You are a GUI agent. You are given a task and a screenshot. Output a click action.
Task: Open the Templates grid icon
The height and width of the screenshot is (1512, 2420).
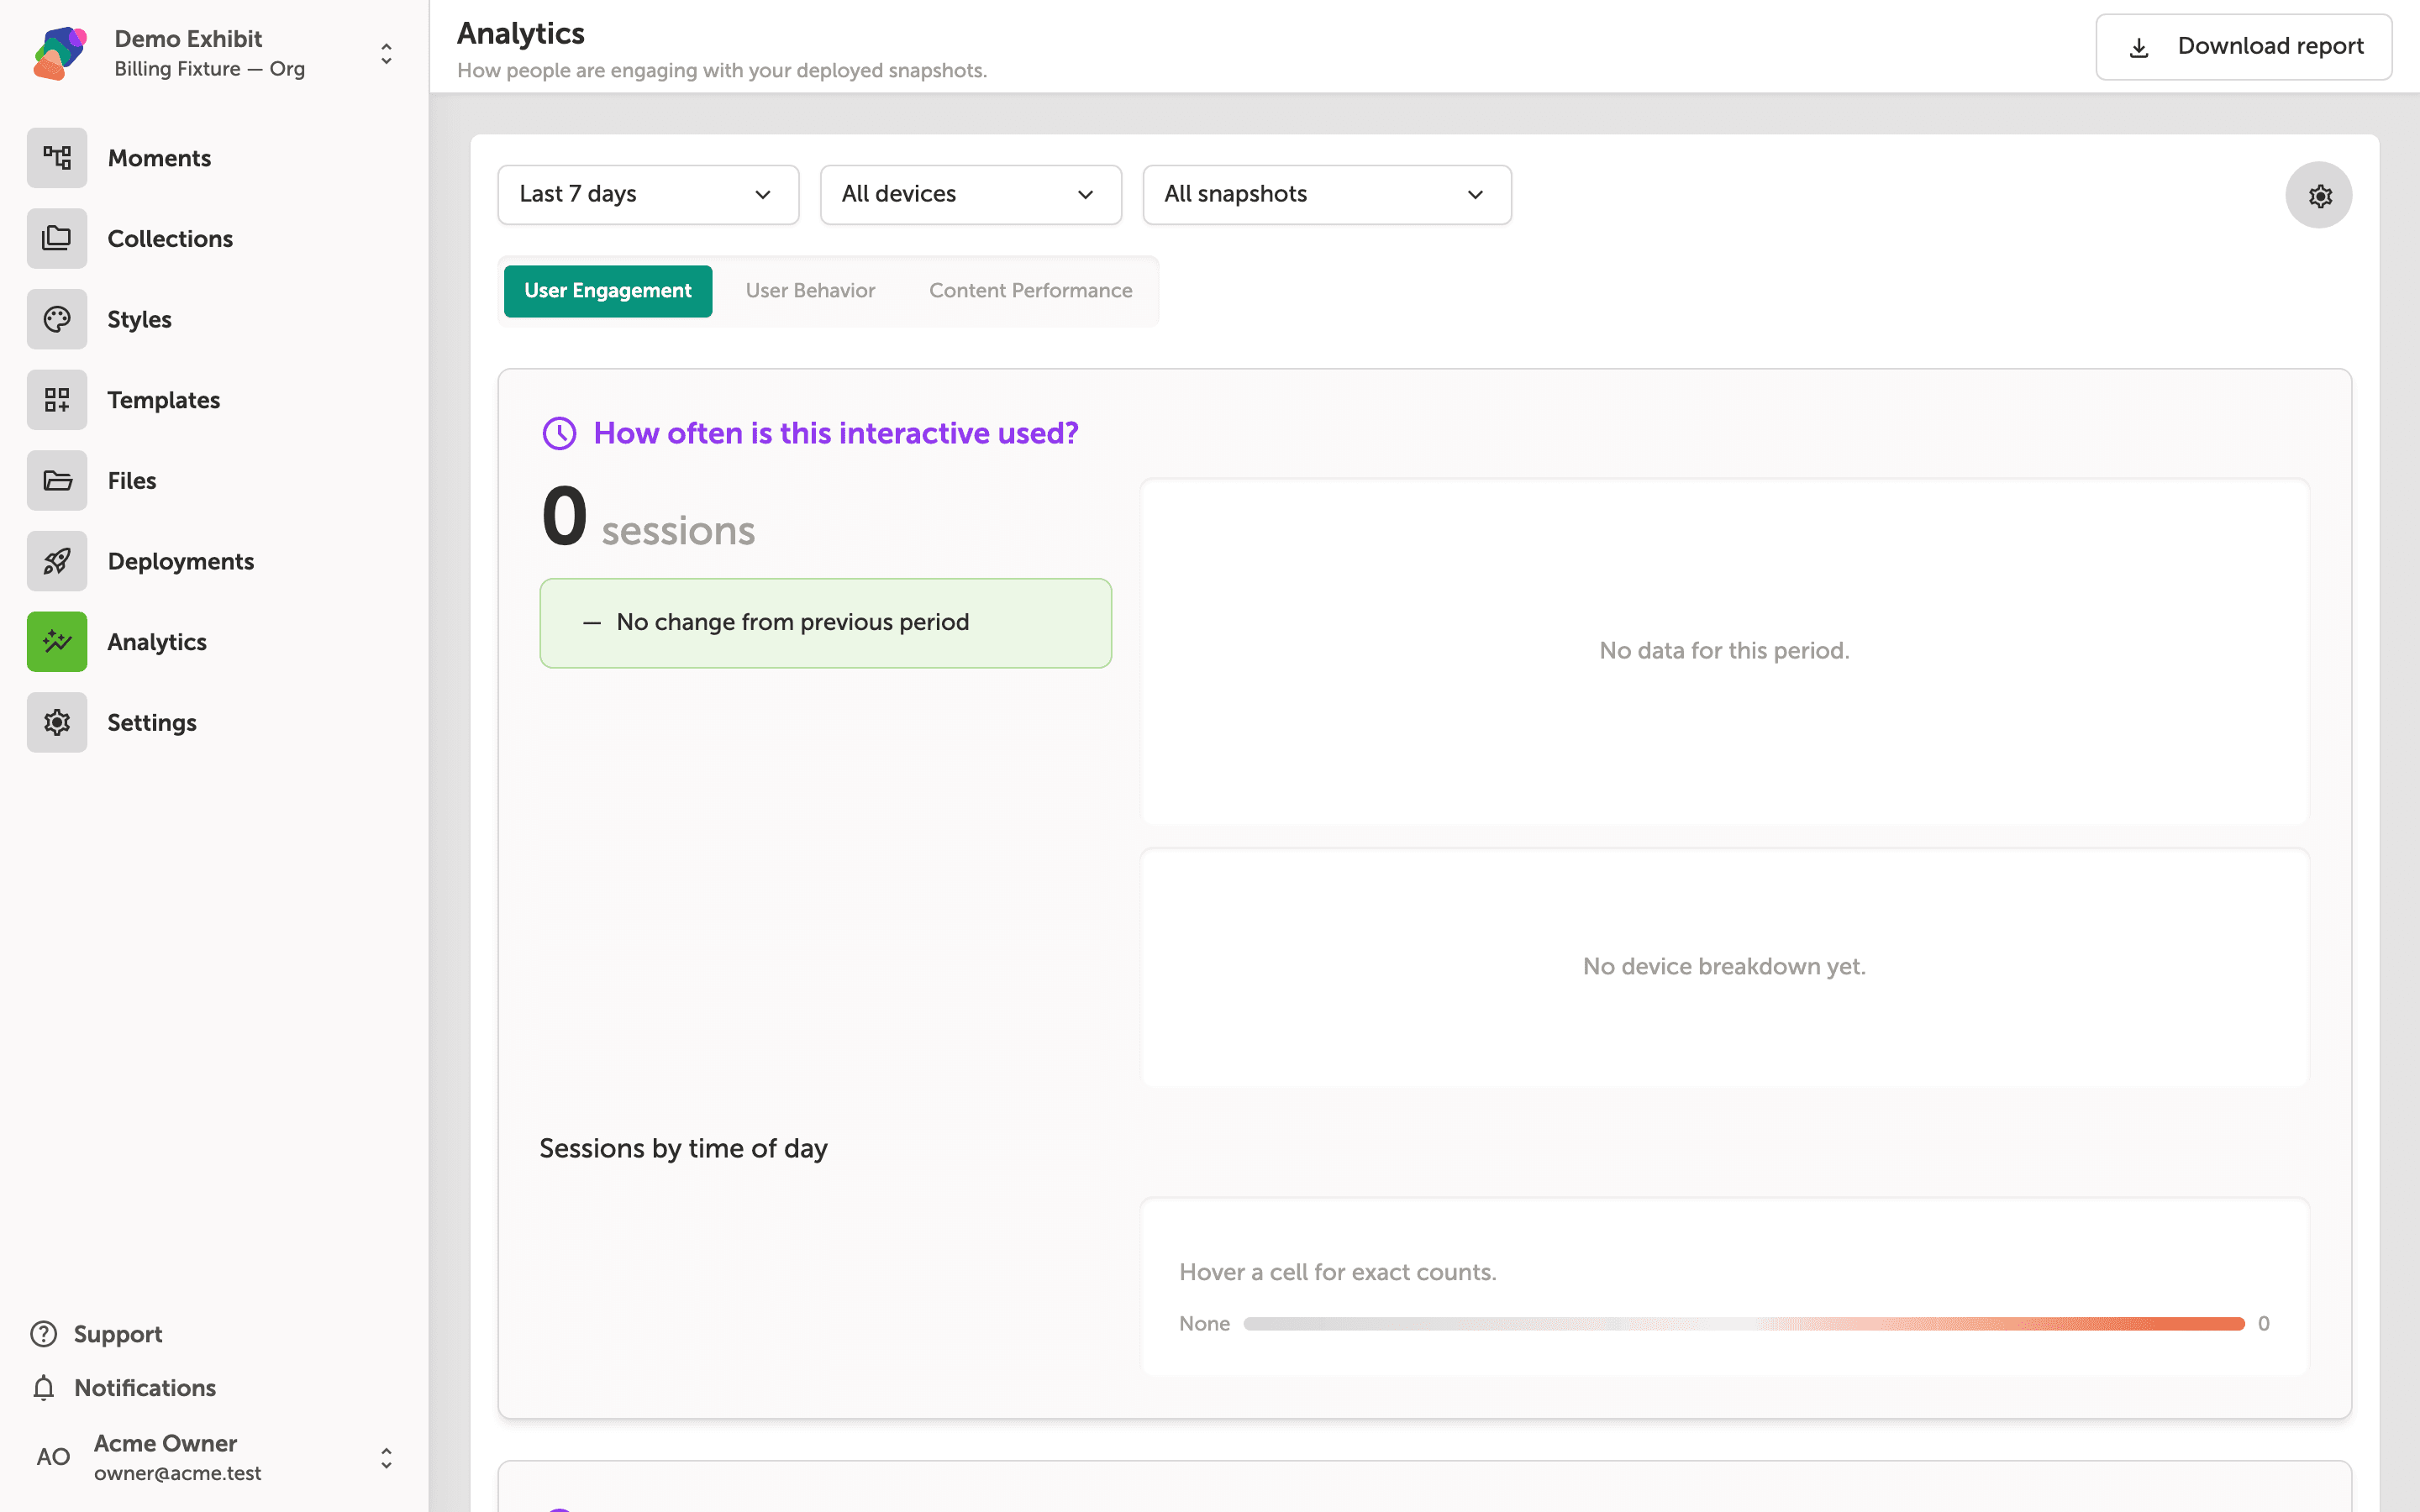tap(57, 400)
